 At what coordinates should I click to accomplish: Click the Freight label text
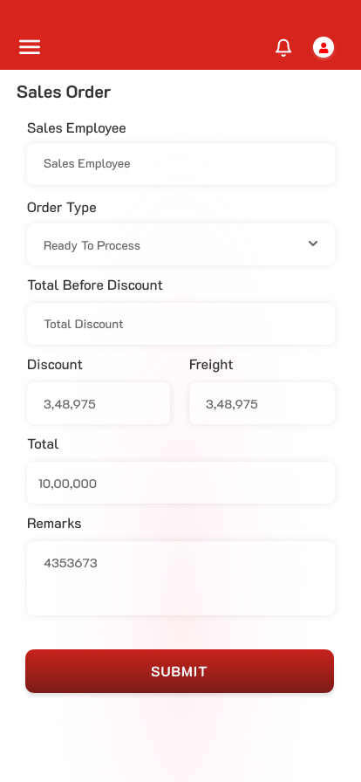point(211,365)
